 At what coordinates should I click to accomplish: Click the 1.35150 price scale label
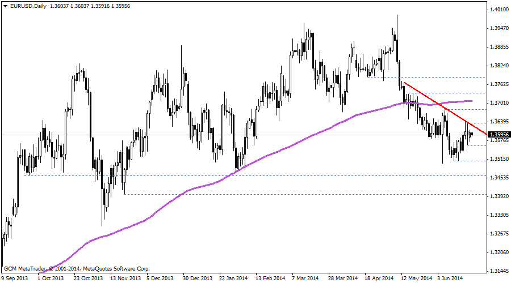click(499, 159)
